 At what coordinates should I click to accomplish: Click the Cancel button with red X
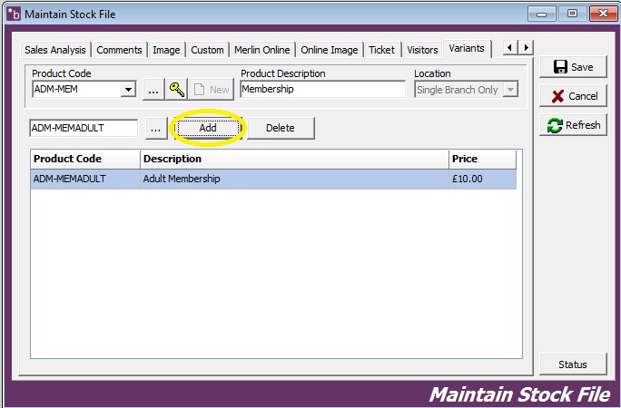(x=573, y=96)
